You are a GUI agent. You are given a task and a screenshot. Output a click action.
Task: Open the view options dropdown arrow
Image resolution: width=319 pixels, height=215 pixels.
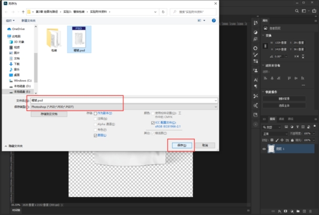click(204, 20)
